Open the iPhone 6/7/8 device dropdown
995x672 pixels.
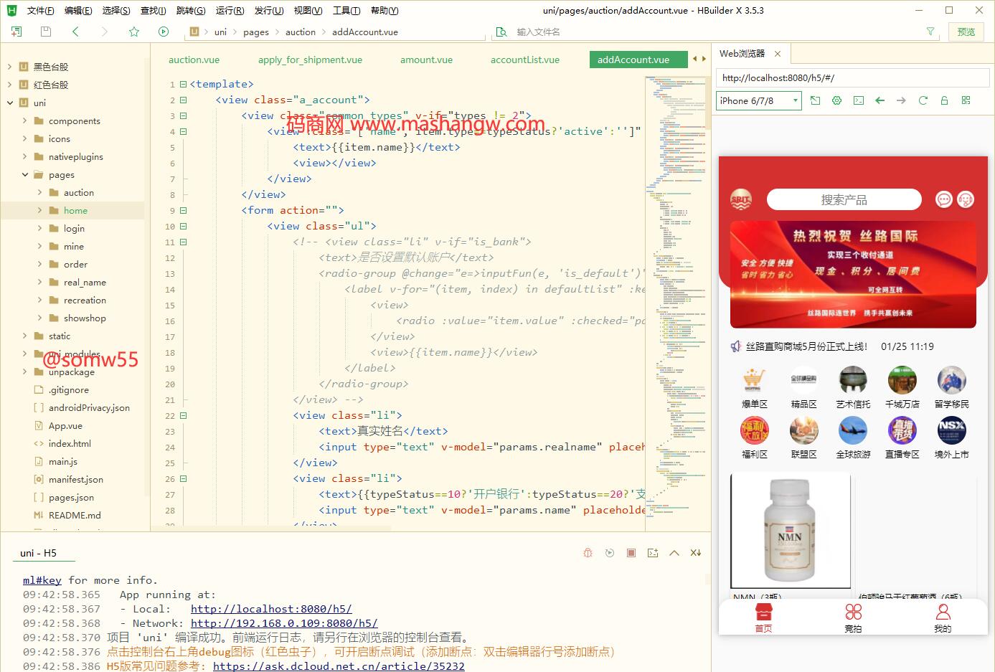759,100
